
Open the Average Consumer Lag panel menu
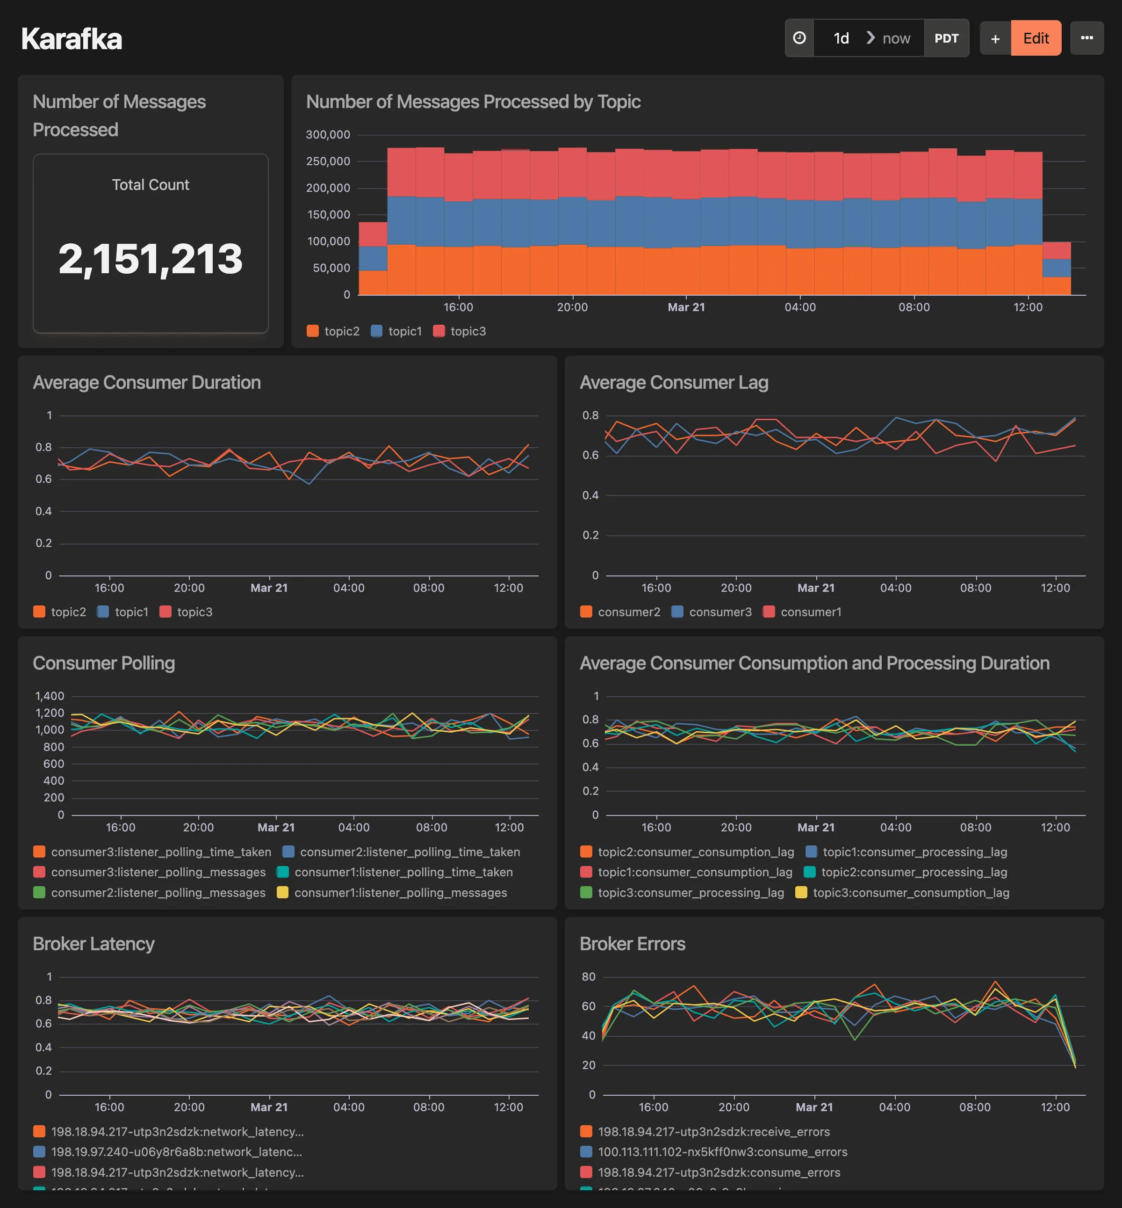point(674,383)
